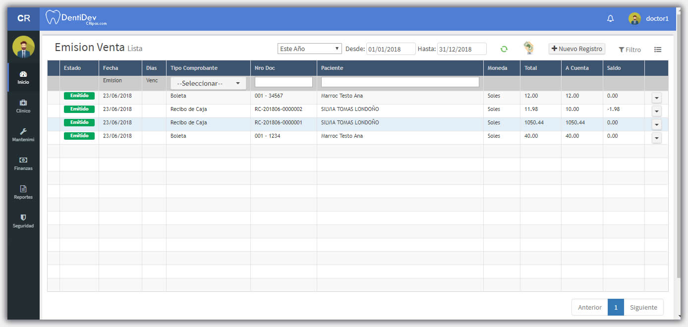The image size is (688, 327).
Task: Open the Seguridad shield section
Action: [23, 220]
